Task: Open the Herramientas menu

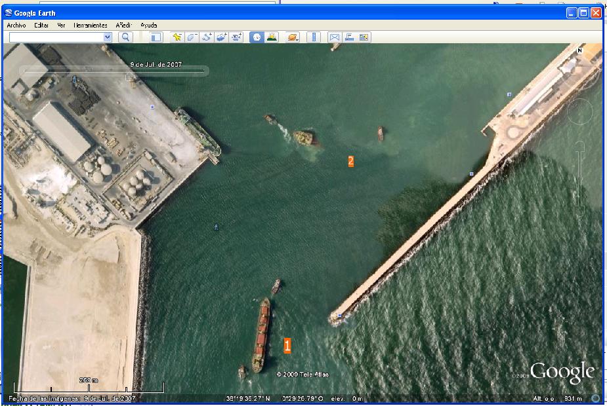Action: coord(91,25)
